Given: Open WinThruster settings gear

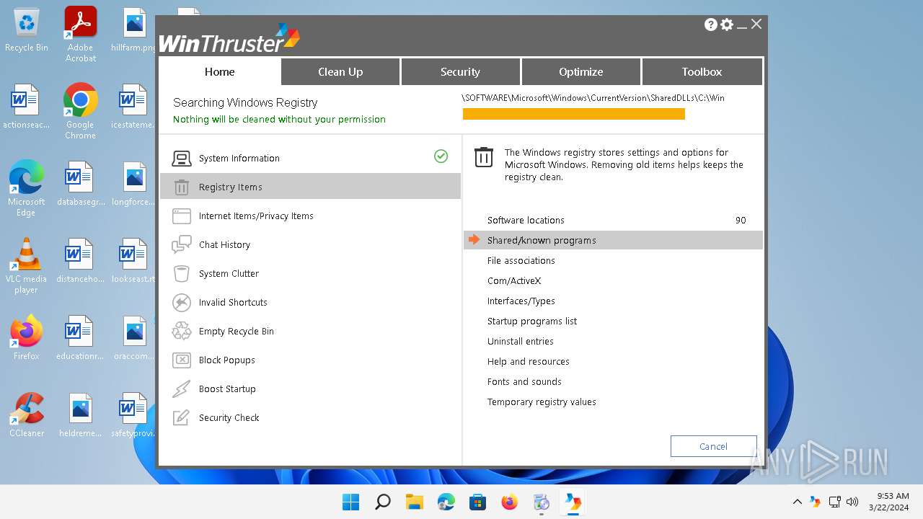Looking at the screenshot, I should (727, 25).
